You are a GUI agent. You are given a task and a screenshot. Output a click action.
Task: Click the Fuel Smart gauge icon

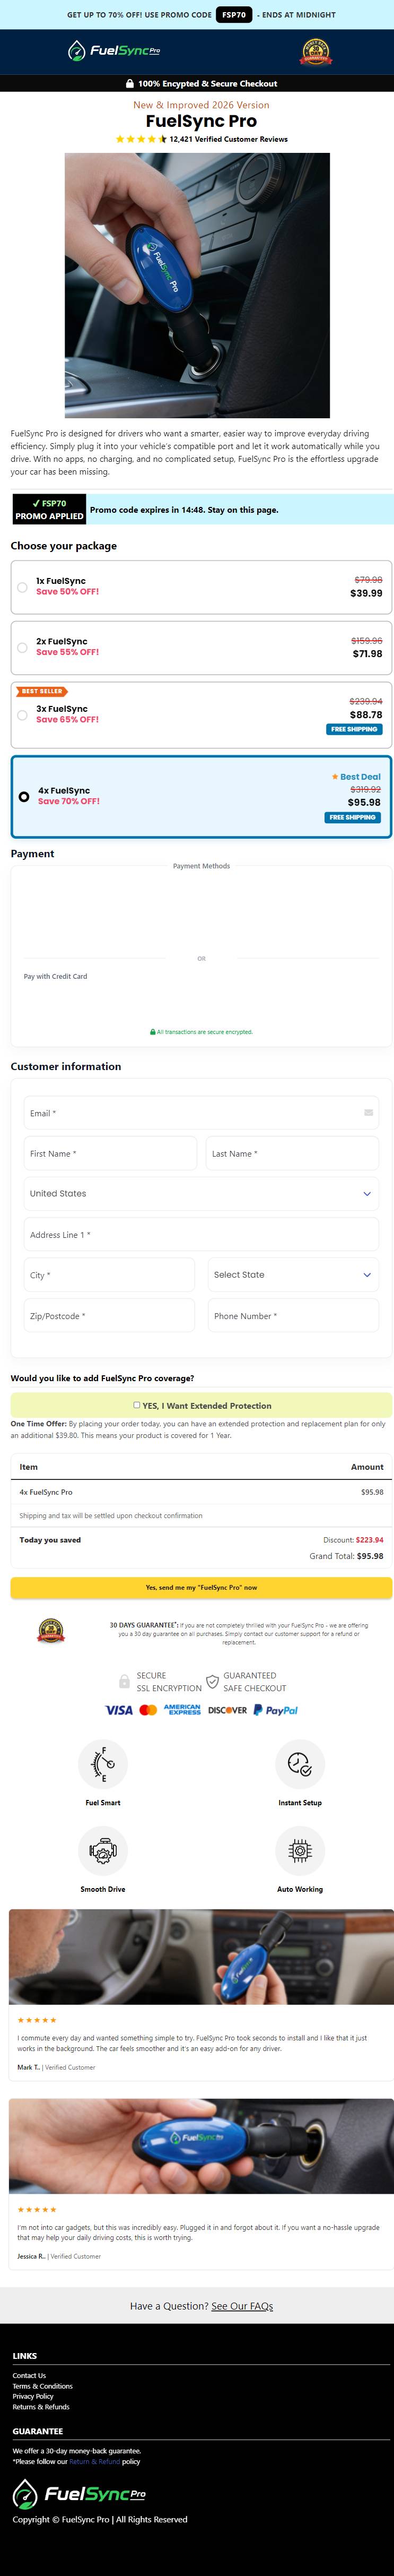103,1764
